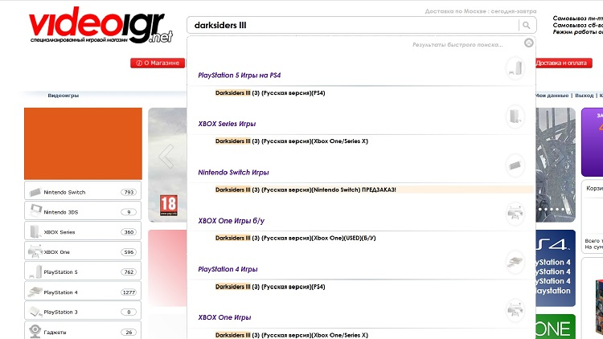Click the Nintendo 3DS handheld icon
The image size is (603, 339).
35,212
